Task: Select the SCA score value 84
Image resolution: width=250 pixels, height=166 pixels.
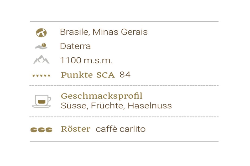Action: click(x=125, y=75)
